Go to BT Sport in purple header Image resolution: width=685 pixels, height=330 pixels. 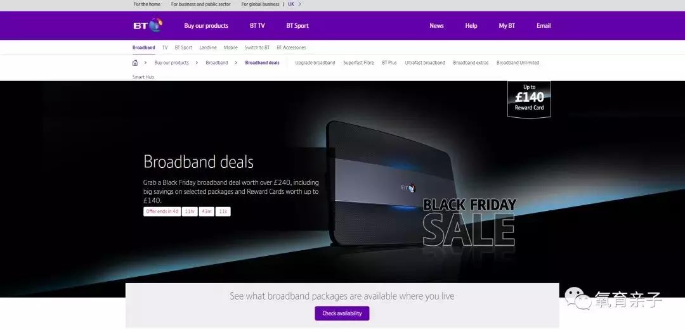pos(297,26)
